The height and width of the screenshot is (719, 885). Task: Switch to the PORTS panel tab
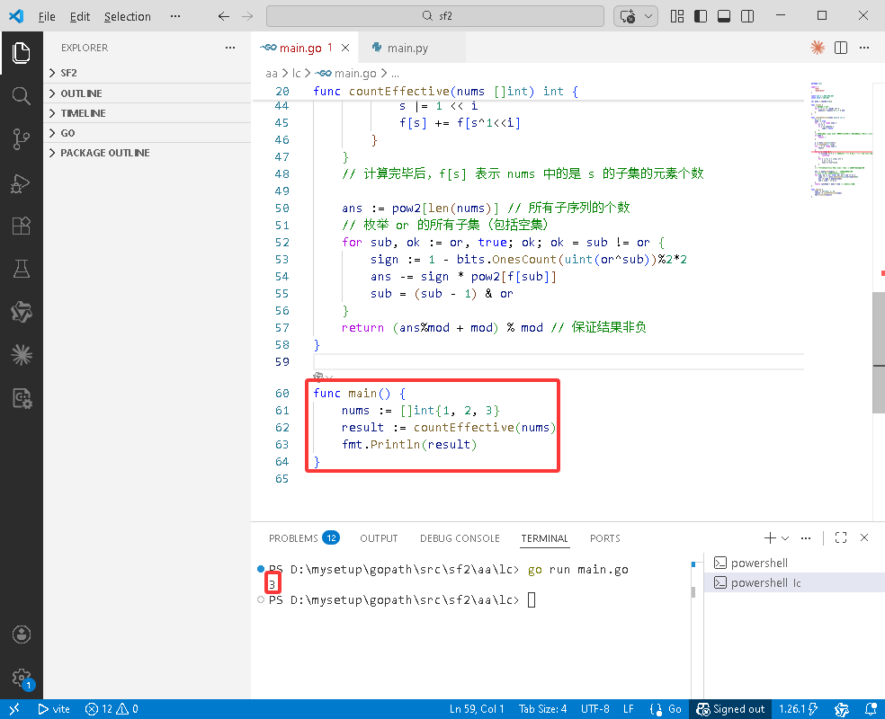pos(604,538)
